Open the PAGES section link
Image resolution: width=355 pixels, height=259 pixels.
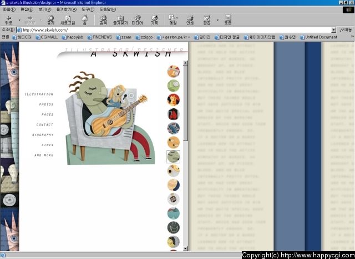[x=48, y=114]
